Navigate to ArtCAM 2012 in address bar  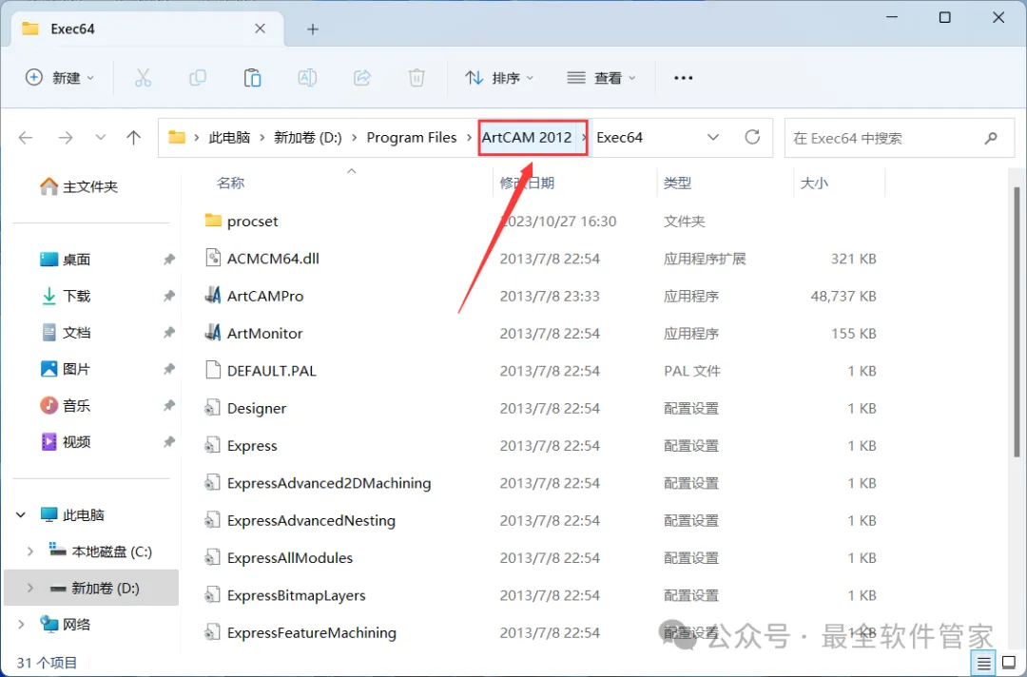527,138
